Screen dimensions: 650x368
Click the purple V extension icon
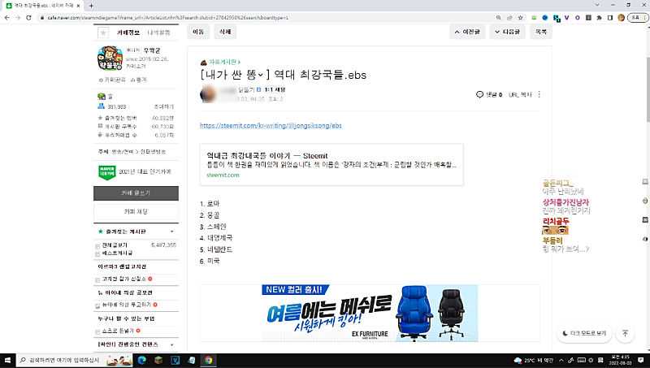click(x=566, y=18)
